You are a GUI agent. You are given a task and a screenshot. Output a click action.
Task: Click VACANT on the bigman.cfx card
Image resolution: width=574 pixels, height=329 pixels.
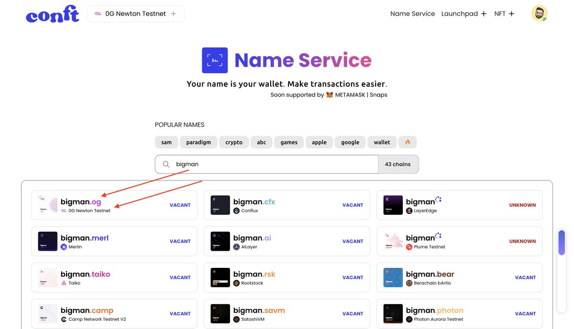[x=353, y=205]
